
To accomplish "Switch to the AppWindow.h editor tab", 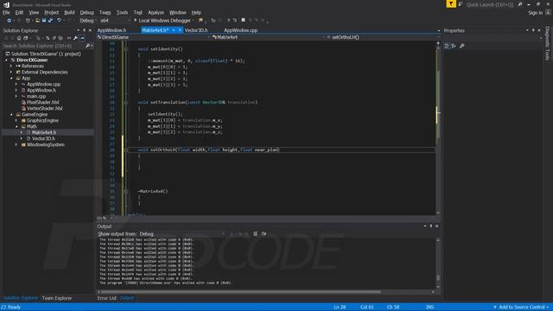I will coord(111,30).
